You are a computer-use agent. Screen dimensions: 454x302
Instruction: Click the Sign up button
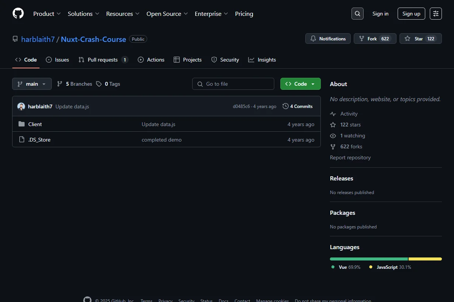(x=411, y=14)
